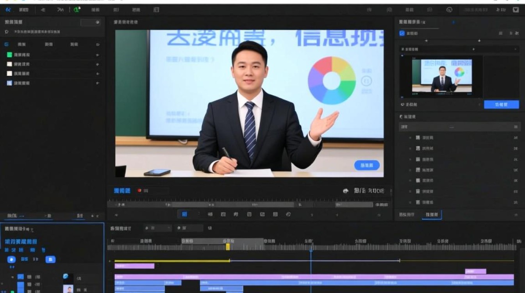Select the short purple clip near the timeline's right end
This screenshot has width=525, height=293.
[475, 271]
